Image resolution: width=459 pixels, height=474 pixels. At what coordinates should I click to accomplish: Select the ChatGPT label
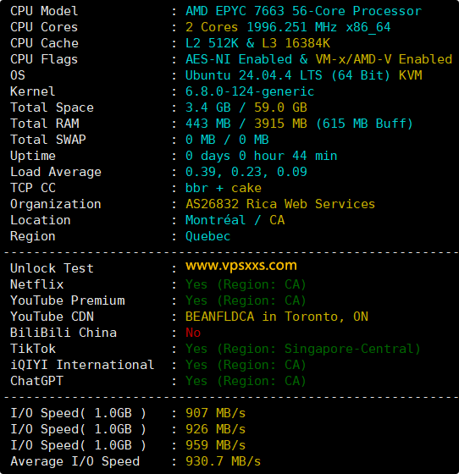pos(37,381)
